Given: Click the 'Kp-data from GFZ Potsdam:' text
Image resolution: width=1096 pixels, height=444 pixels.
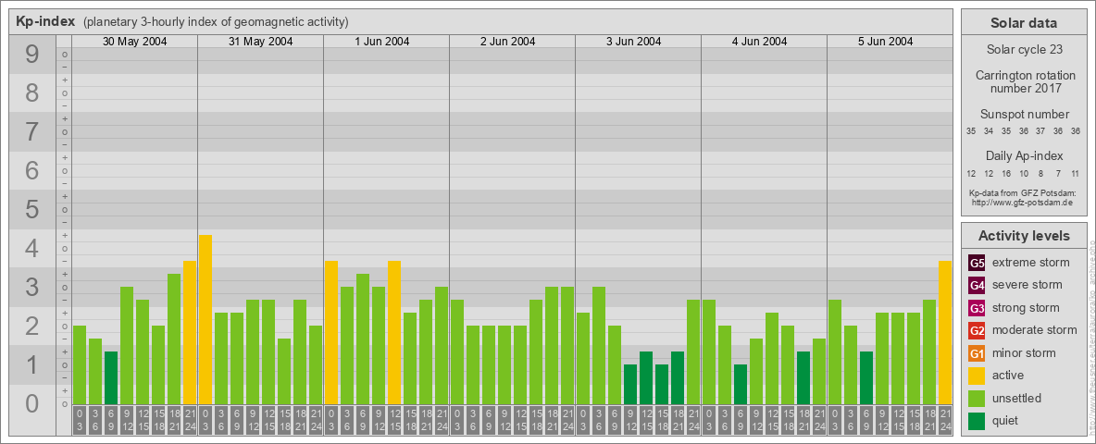Looking at the screenshot, I should [x=1024, y=193].
